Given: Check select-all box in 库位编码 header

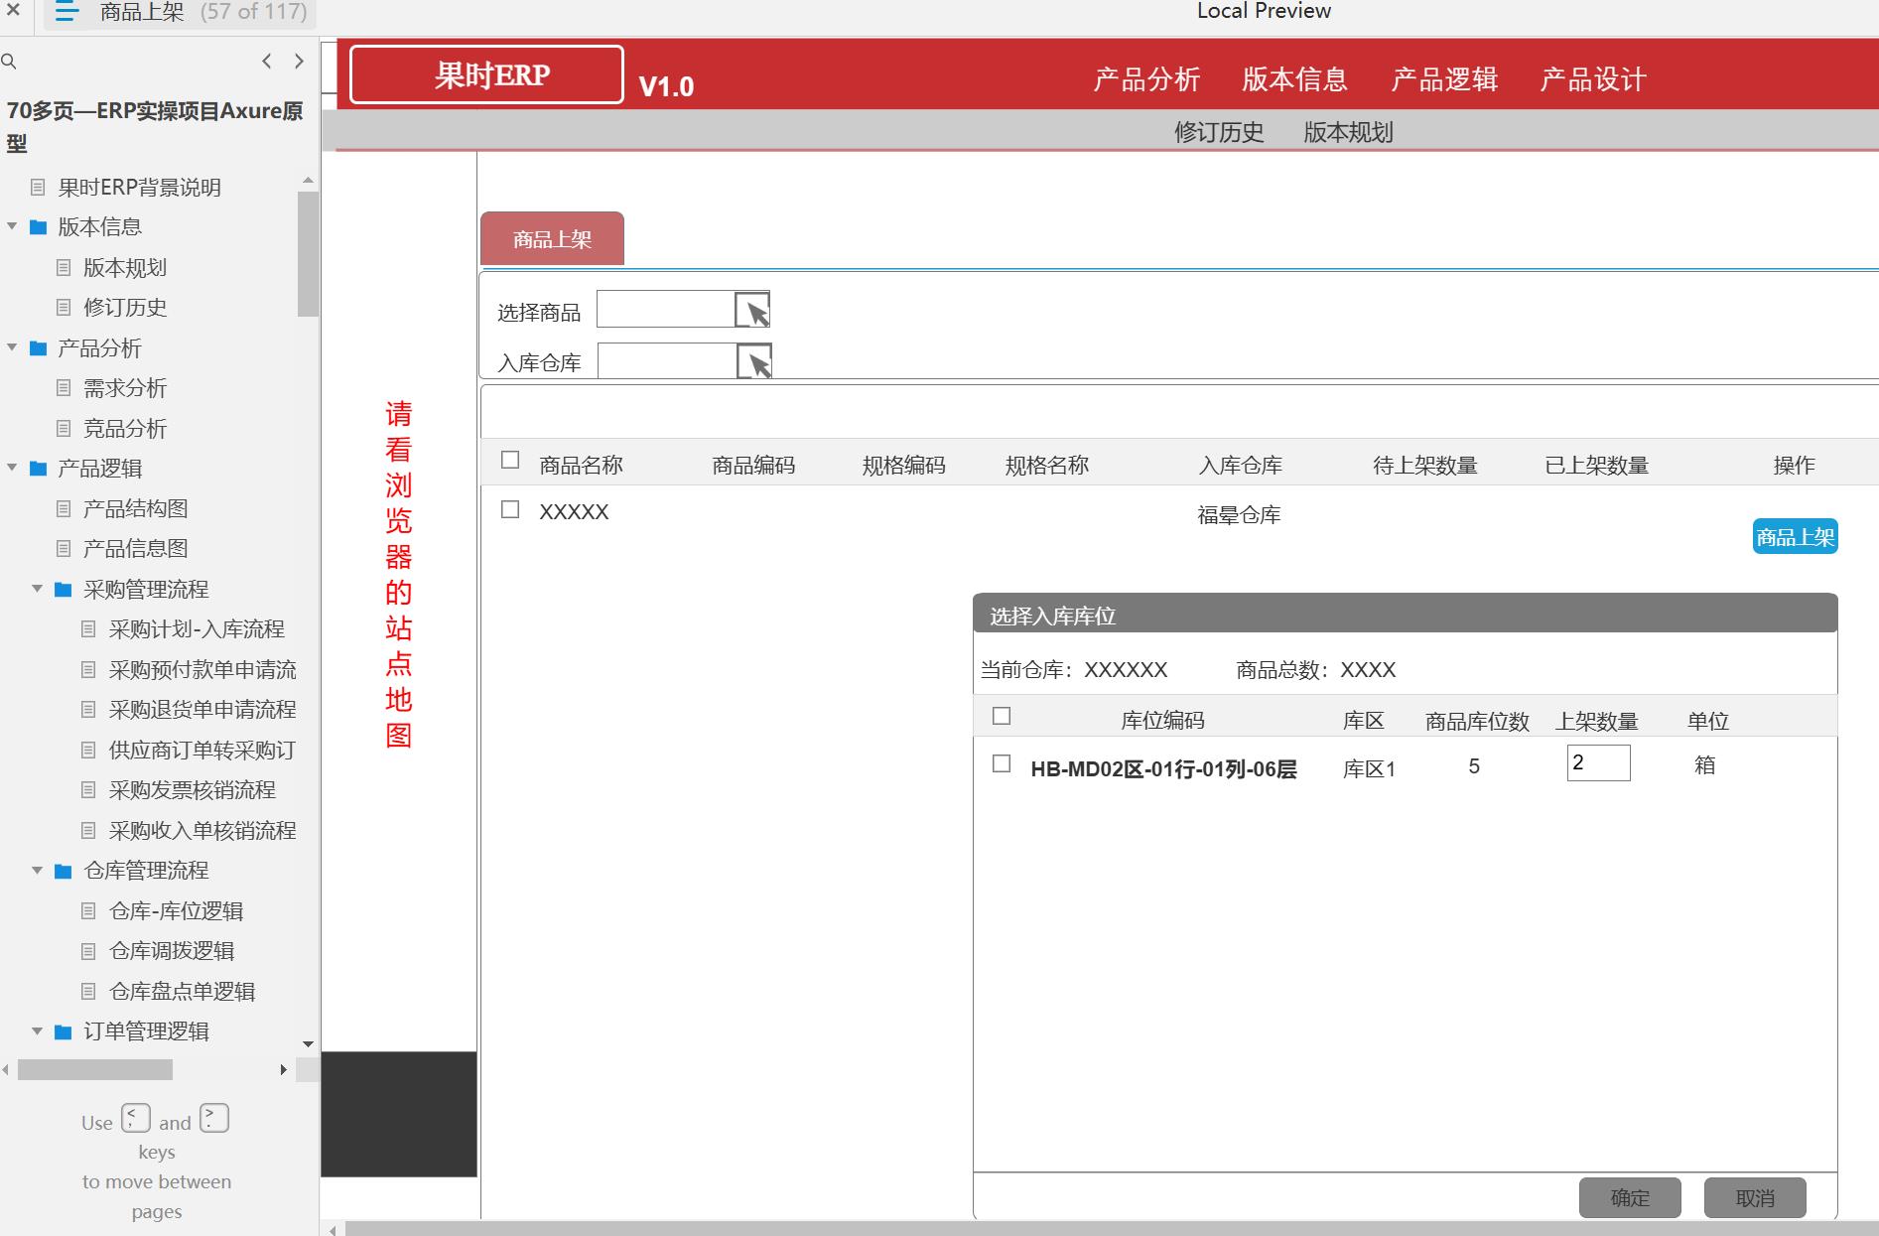Looking at the screenshot, I should click(1002, 716).
